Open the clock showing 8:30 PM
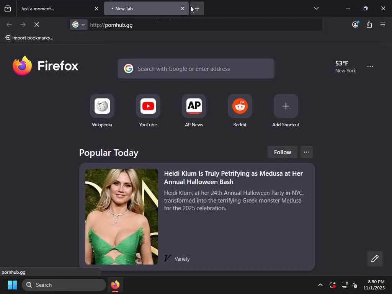The image size is (392, 294). [x=374, y=285]
